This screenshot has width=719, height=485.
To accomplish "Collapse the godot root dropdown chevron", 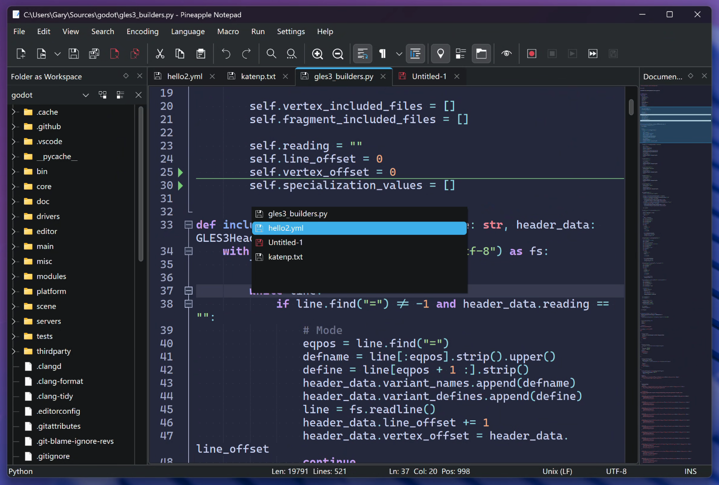I will pos(86,95).
